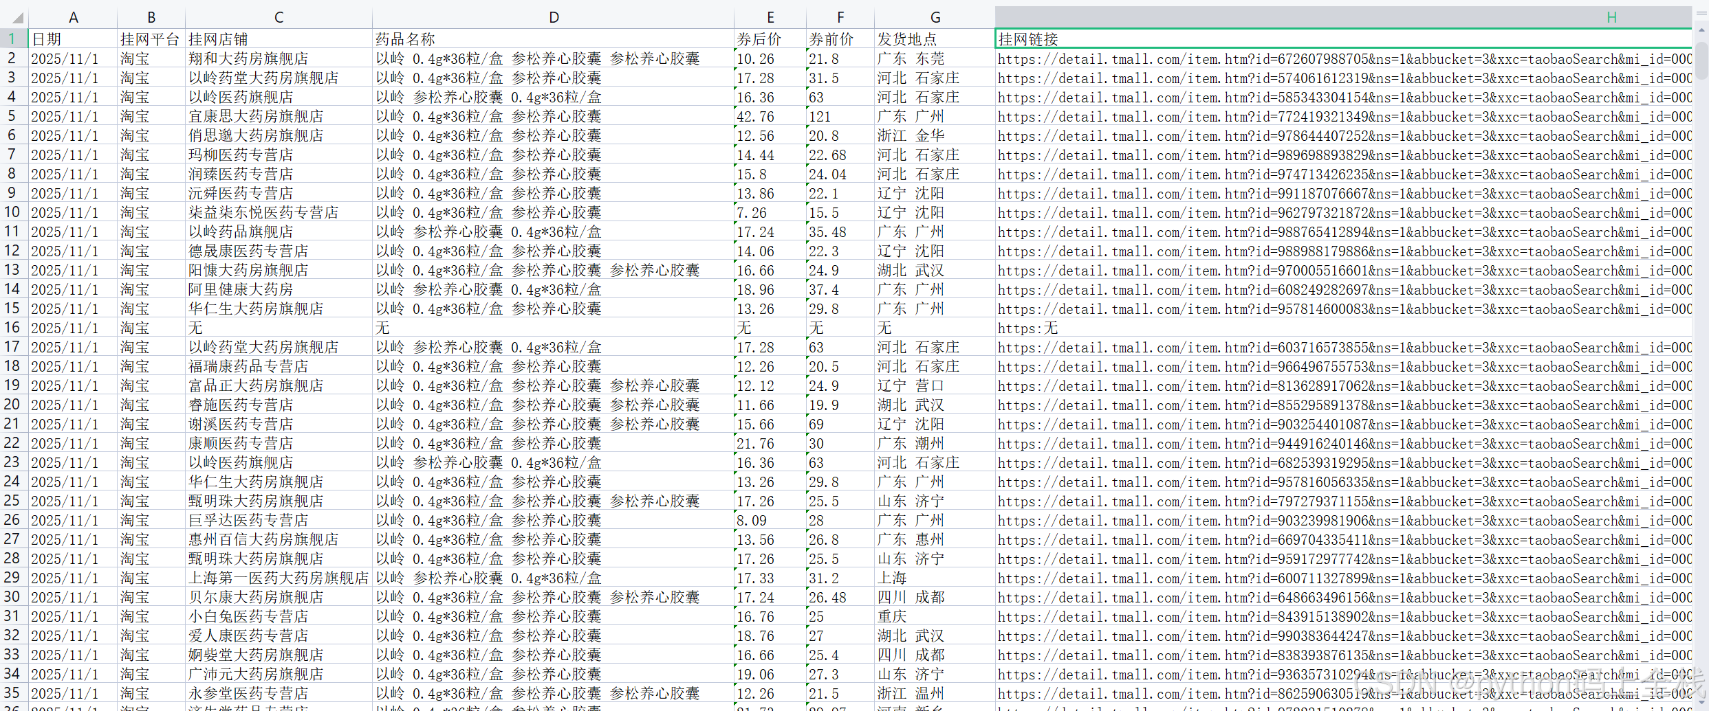Select cell 爱人康医药专营店
Screen dimensions: 1709x711
point(279,635)
